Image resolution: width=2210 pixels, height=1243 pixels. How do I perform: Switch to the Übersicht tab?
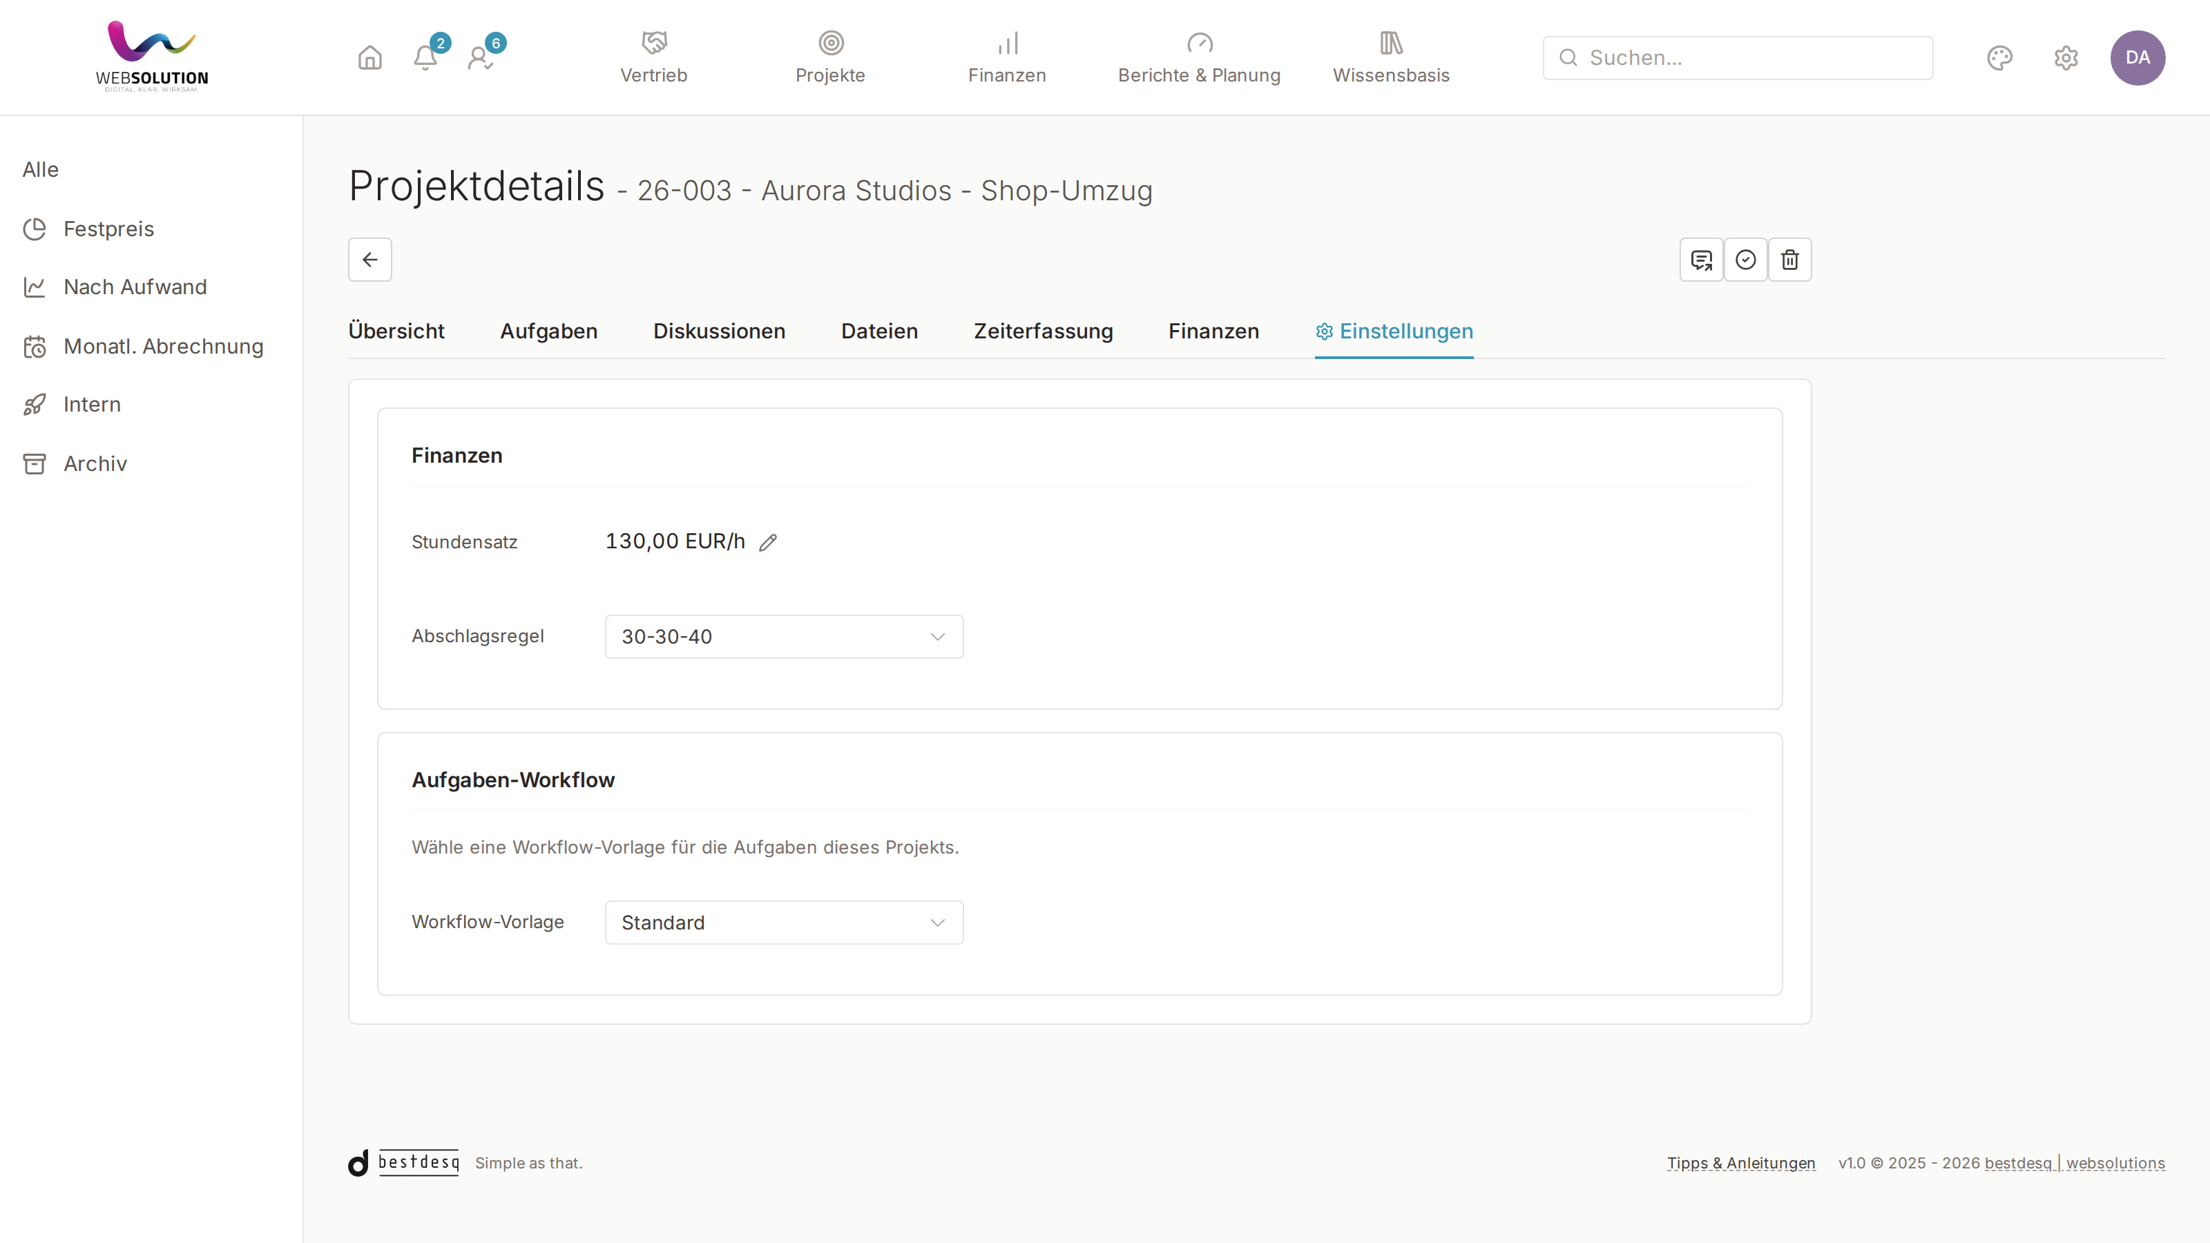[396, 331]
